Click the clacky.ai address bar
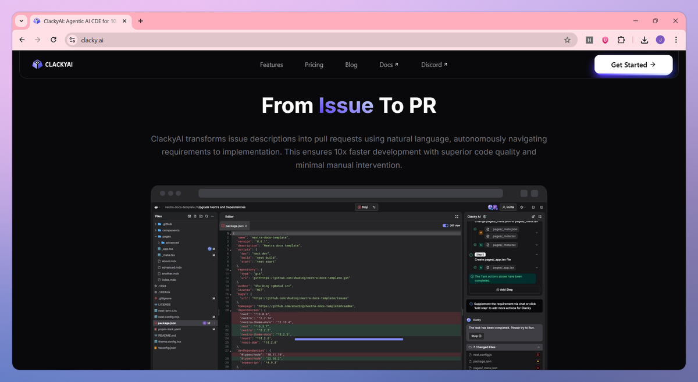This screenshot has height=382, width=698. click(x=319, y=40)
